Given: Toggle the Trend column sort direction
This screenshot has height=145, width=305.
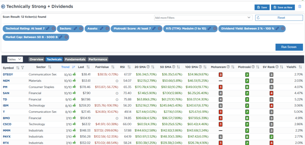Looking at the screenshot, I should (73, 67).
